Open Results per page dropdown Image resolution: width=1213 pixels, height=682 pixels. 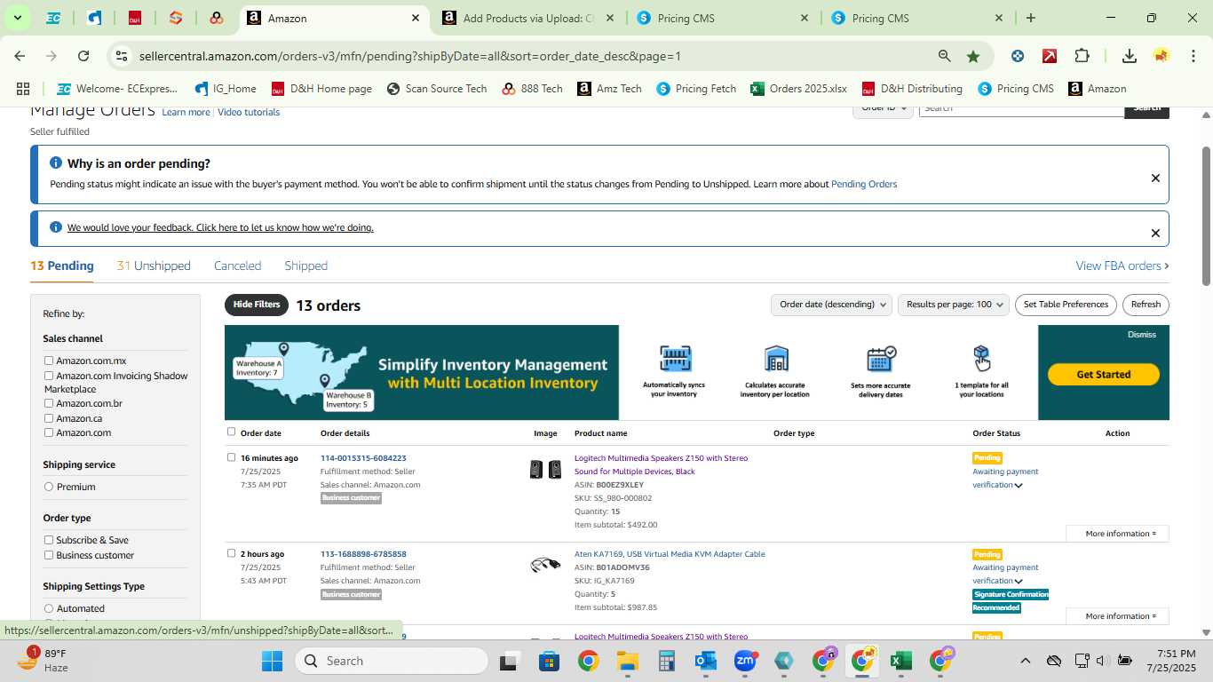(954, 305)
